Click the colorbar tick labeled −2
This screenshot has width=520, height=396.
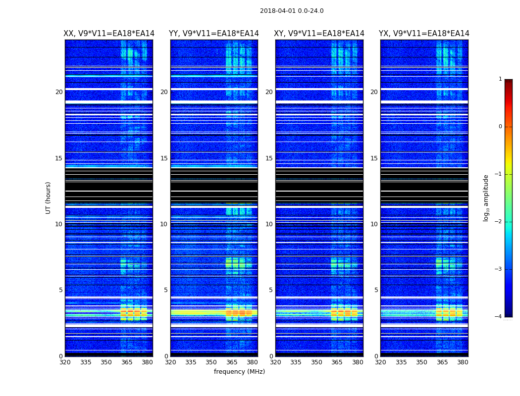click(498, 221)
